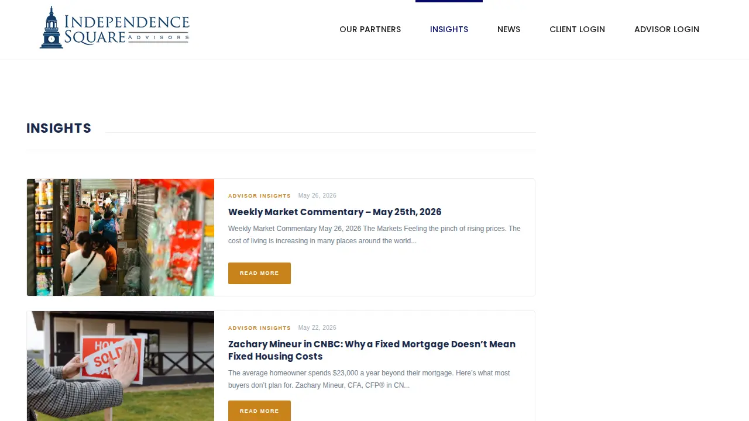Viewport: 749px width, 421px height.
Task: Open the market shoppers article thumbnail
Action: [x=121, y=237]
